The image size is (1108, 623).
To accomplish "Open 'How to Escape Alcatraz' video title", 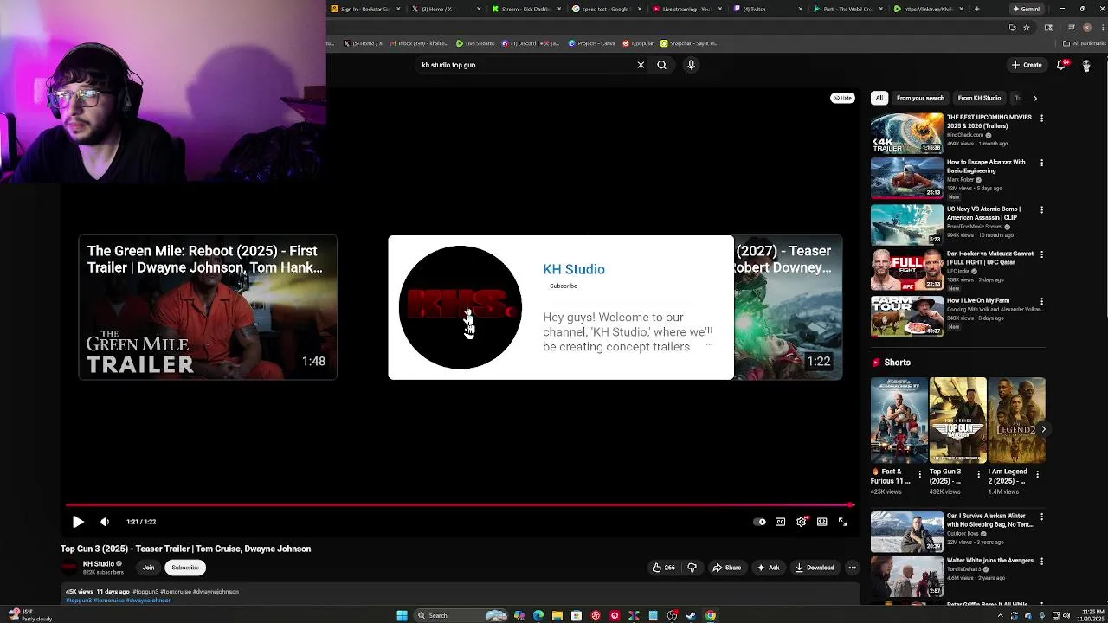I will coord(986,166).
